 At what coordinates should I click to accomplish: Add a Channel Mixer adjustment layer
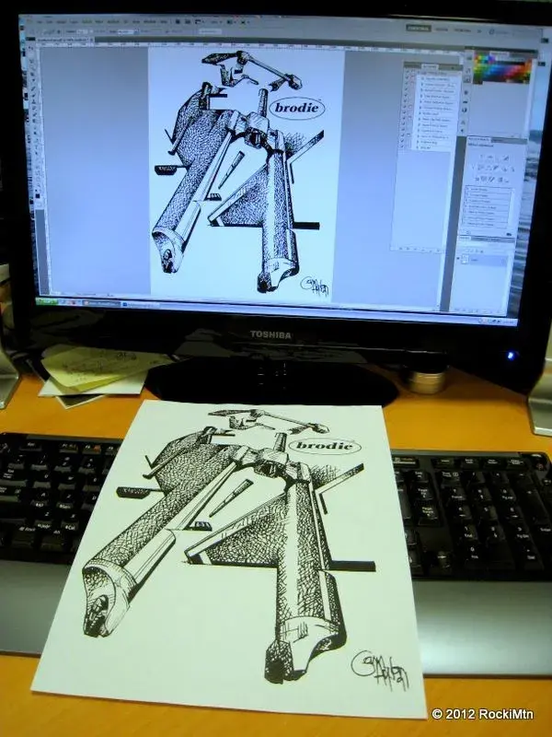(512, 170)
